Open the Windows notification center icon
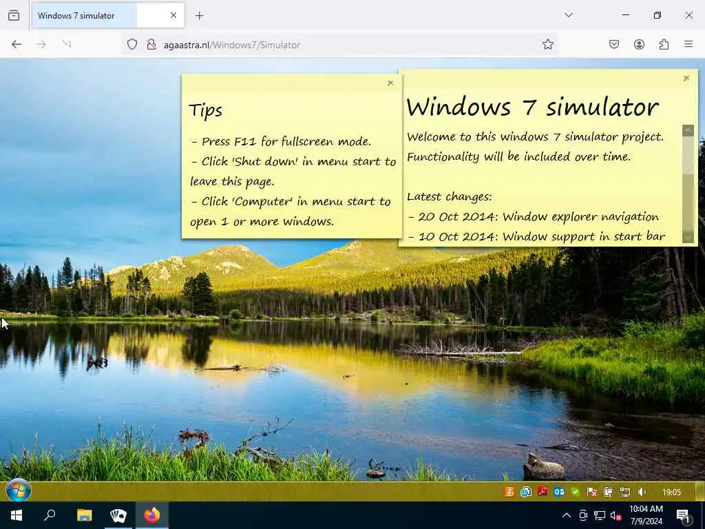 [x=684, y=516]
